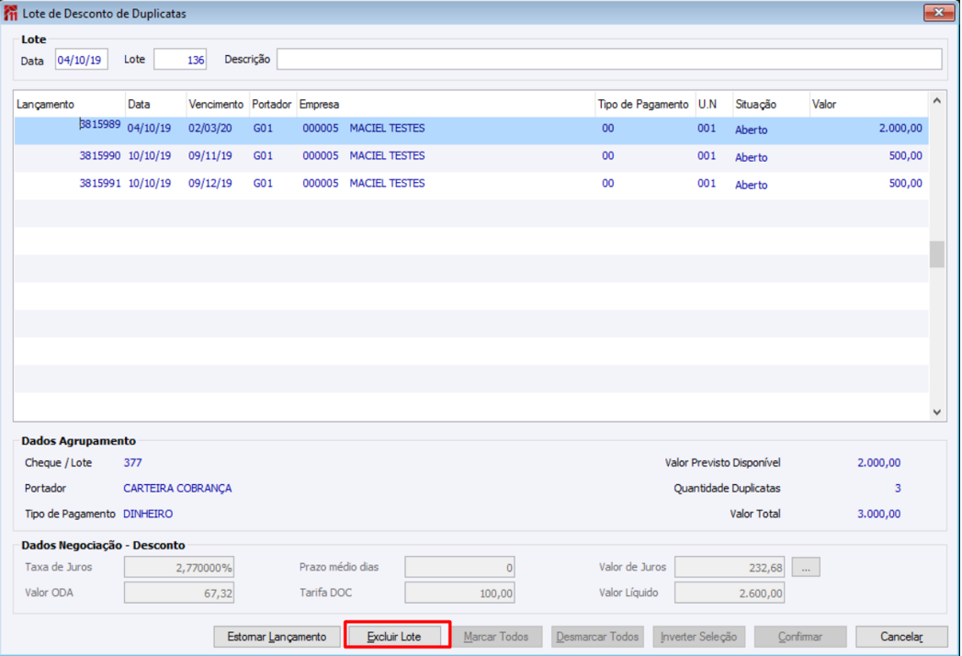
Task: Click the scroll up arrow of the grid
Action: [937, 101]
